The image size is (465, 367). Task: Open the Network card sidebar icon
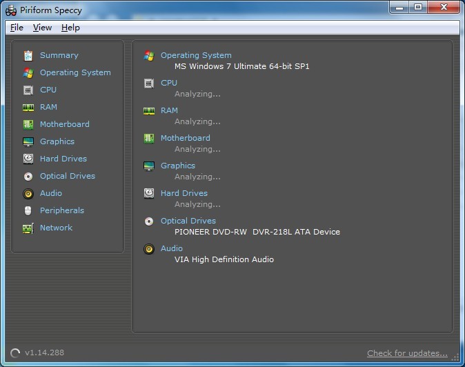click(28, 228)
